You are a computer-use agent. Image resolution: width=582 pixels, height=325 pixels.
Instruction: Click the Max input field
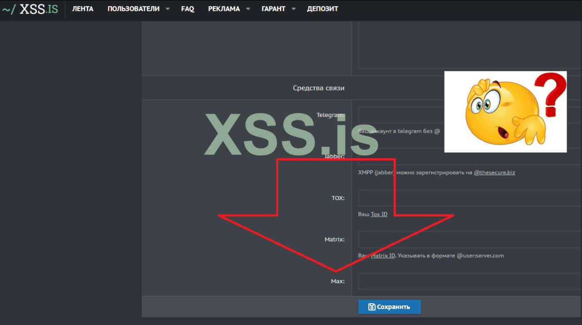pyautogui.click(x=470, y=281)
